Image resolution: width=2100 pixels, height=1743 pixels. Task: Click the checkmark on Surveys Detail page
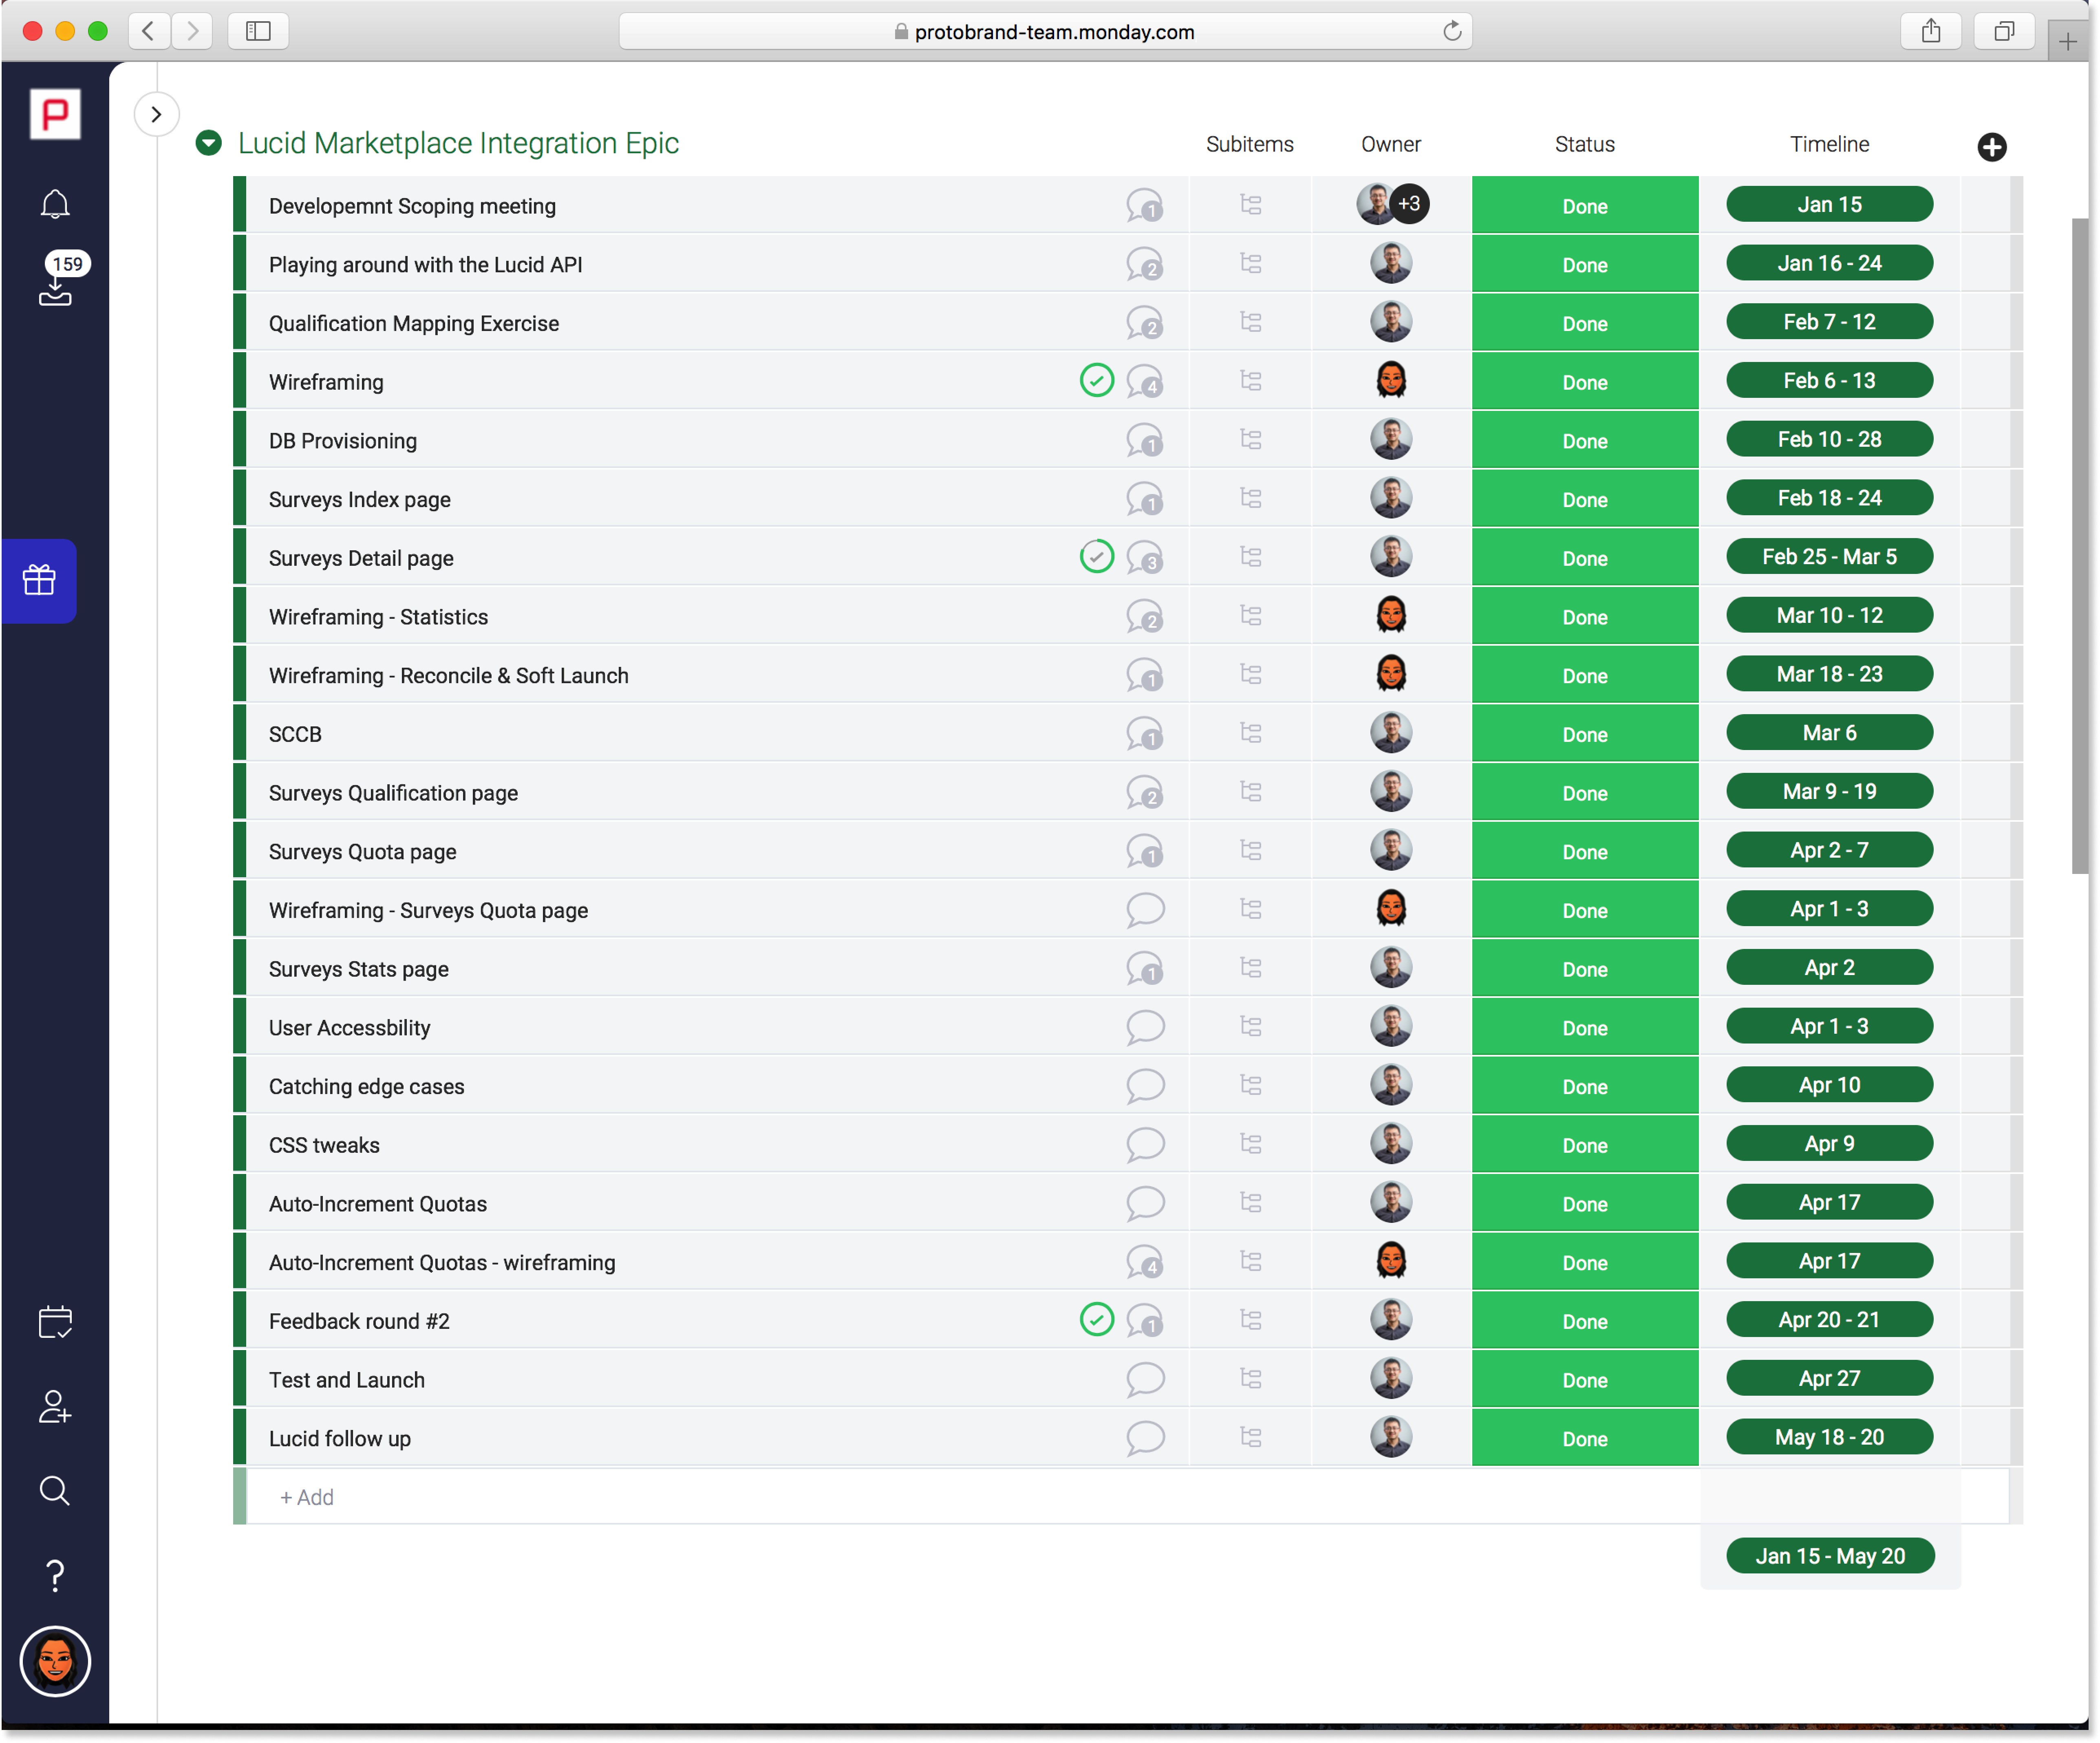(1096, 557)
